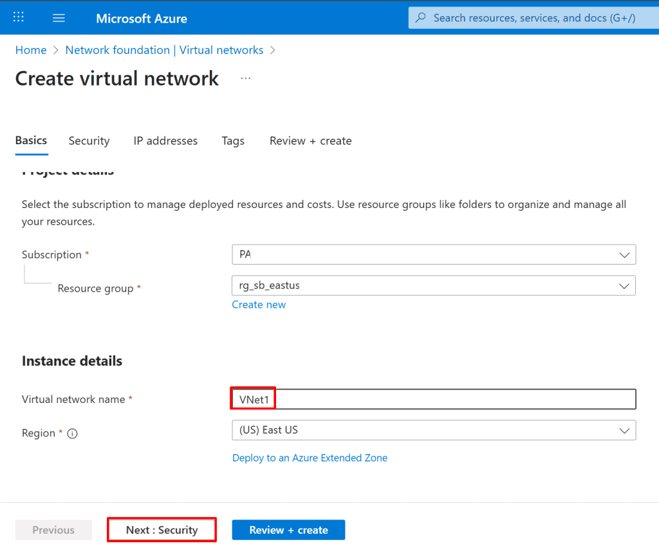
Task: Go to the Review + create tab
Action: click(310, 140)
